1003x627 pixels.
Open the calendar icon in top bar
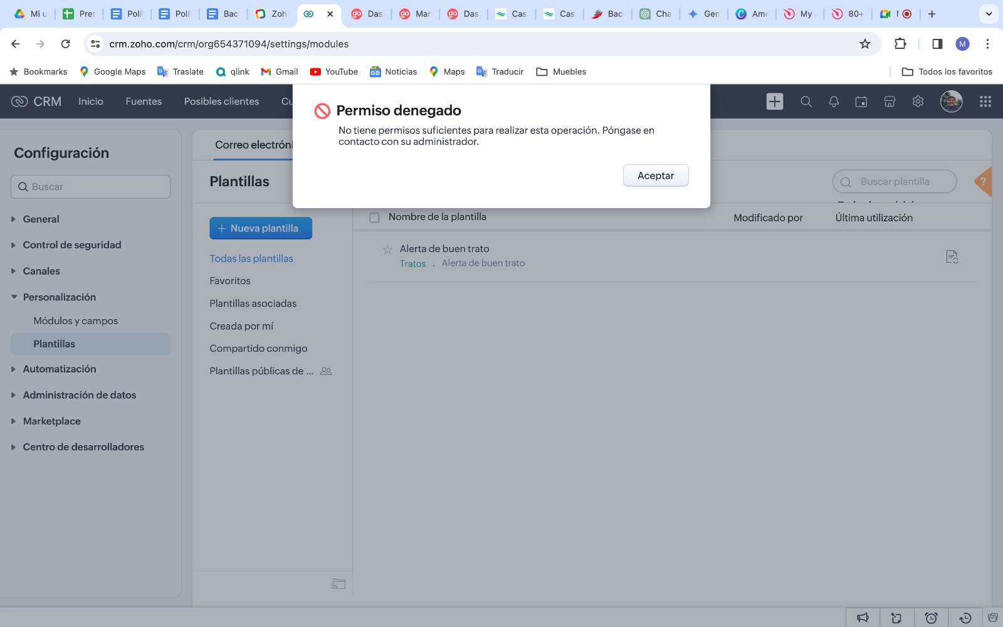[861, 102]
